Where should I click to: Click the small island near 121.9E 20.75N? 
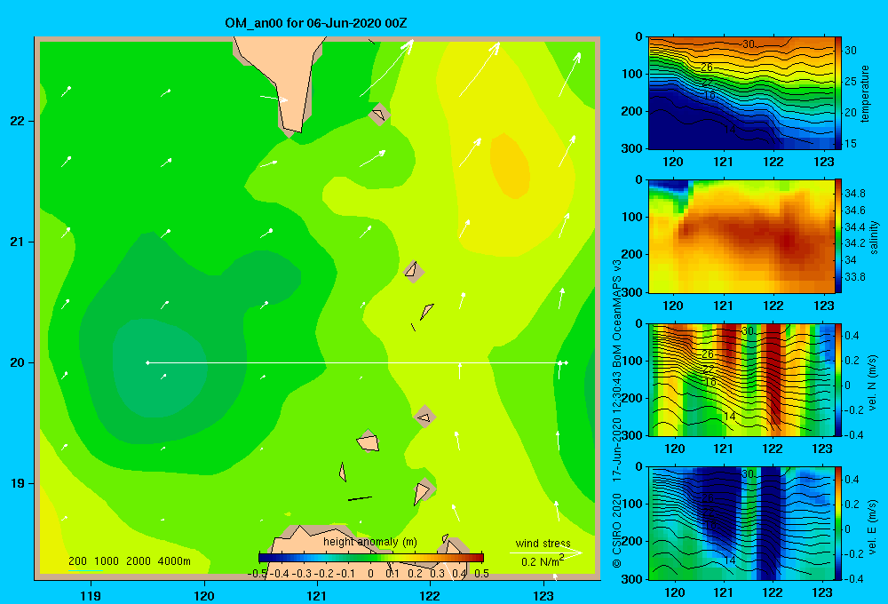tap(414, 272)
